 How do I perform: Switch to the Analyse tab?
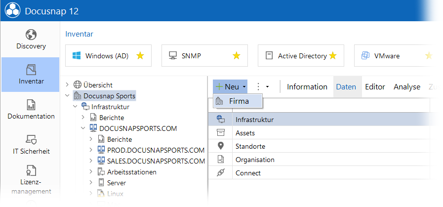click(407, 87)
